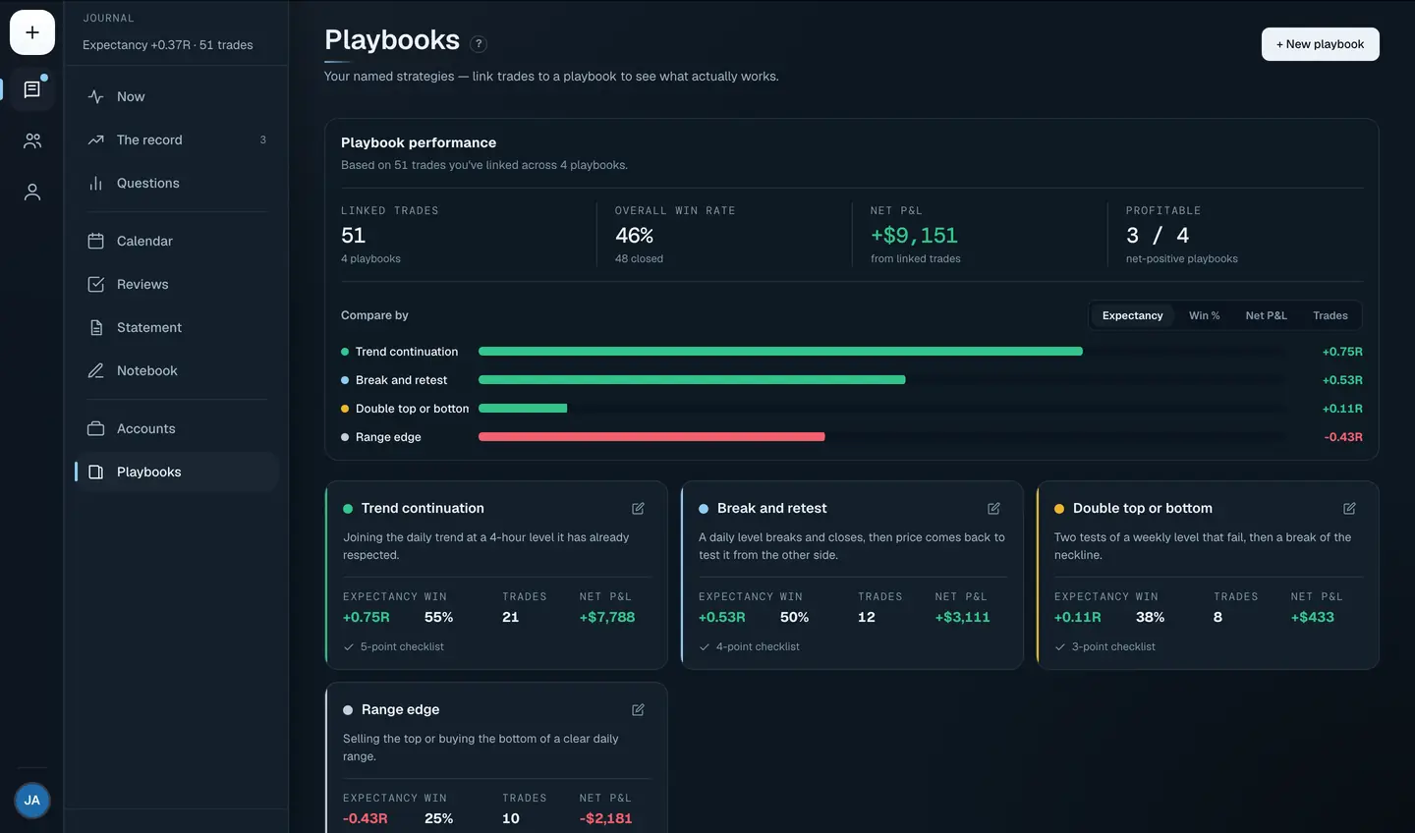Screen dimensions: 1415x833
Task: Click the +$7,788 net P&L value
Action: [x=607, y=617]
